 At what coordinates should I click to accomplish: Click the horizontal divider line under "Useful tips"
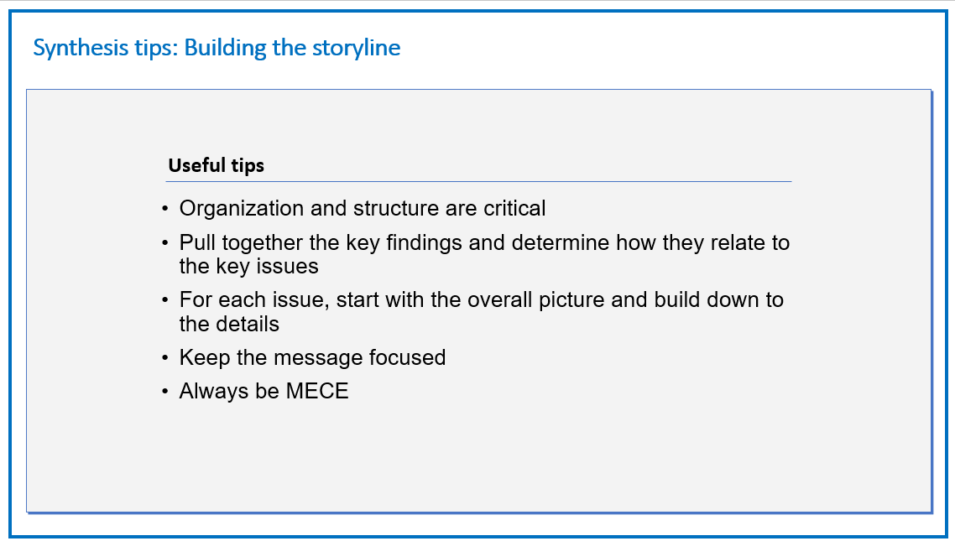pos(478,181)
